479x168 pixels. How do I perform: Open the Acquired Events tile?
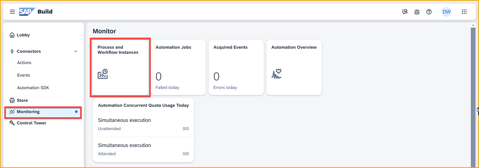pos(236,67)
